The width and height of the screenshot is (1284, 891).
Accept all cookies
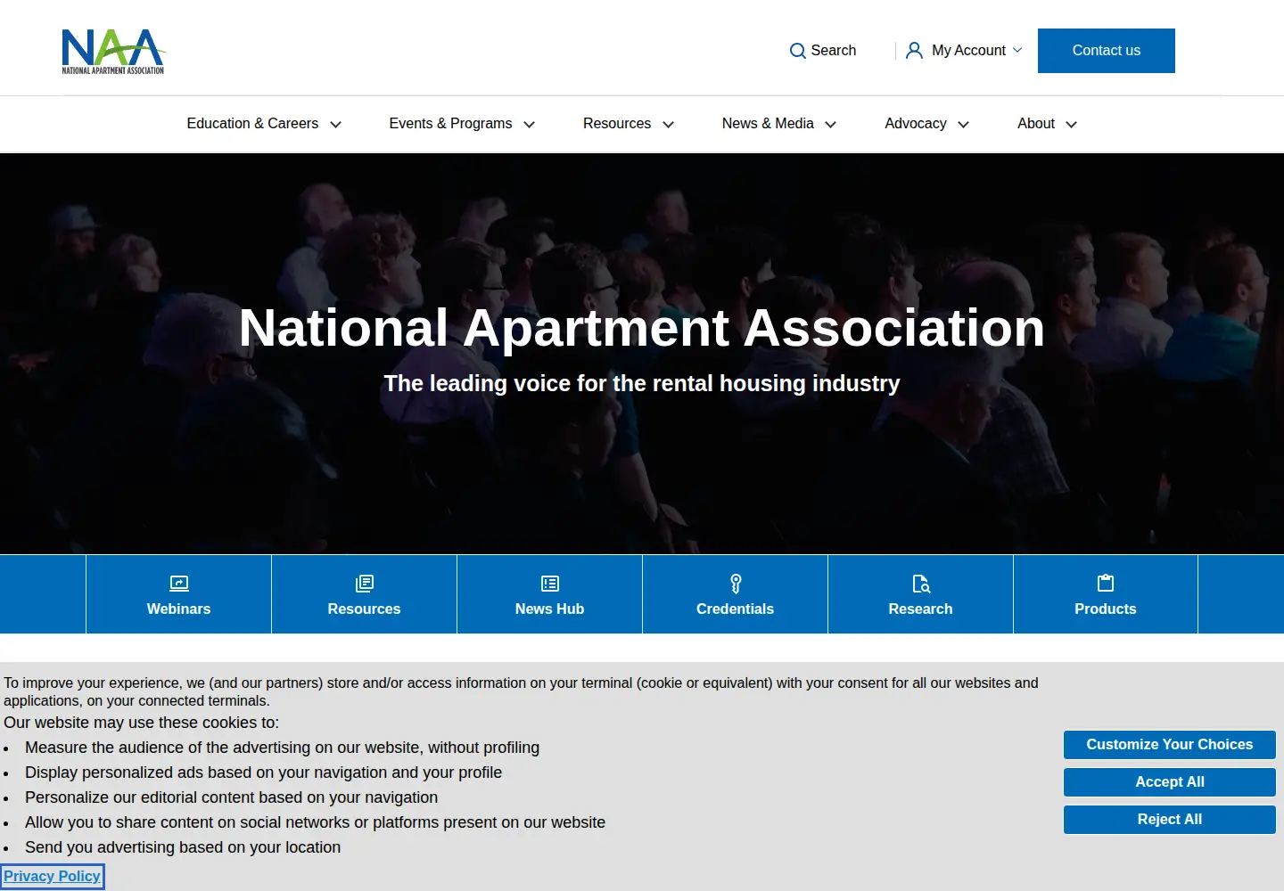tap(1170, 782)
